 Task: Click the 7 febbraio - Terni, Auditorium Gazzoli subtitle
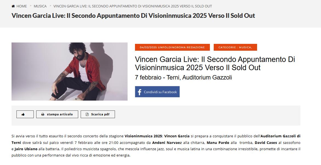[184, 78]
